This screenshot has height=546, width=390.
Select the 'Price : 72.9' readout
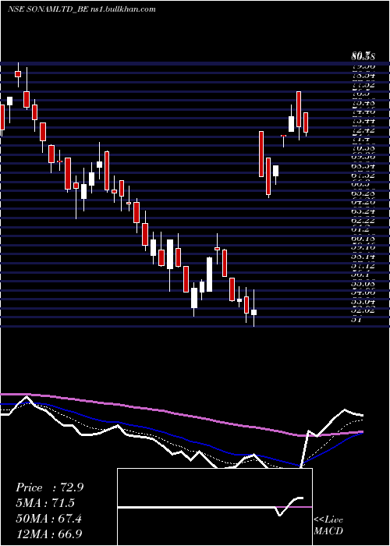coord(49,487)
